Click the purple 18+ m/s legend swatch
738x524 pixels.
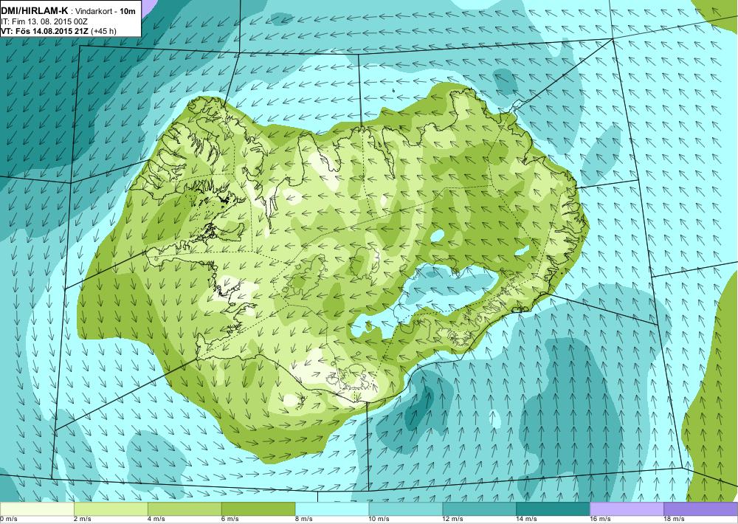point(701,509)
